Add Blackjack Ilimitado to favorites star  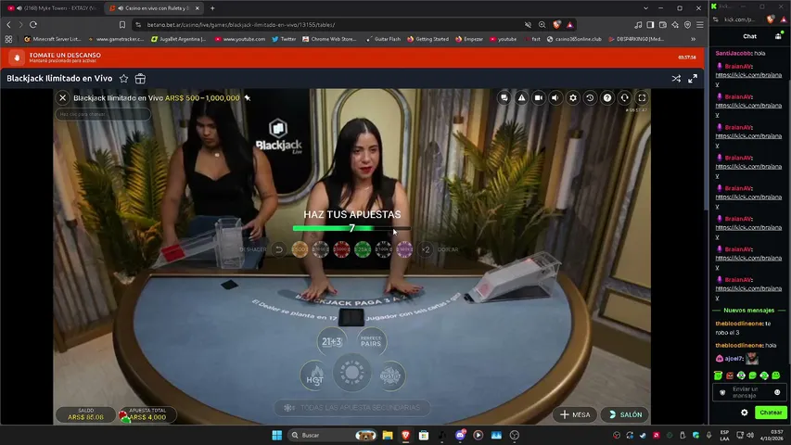123,79
